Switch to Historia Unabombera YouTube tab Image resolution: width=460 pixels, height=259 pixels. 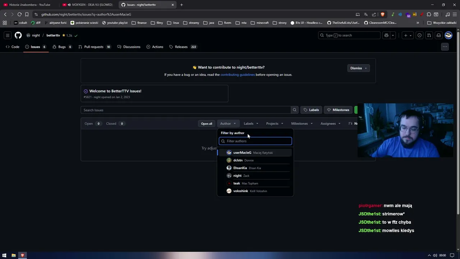click(x=29, y=5)
